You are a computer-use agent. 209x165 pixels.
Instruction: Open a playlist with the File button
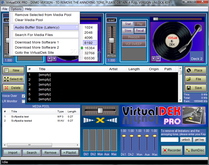196,79
